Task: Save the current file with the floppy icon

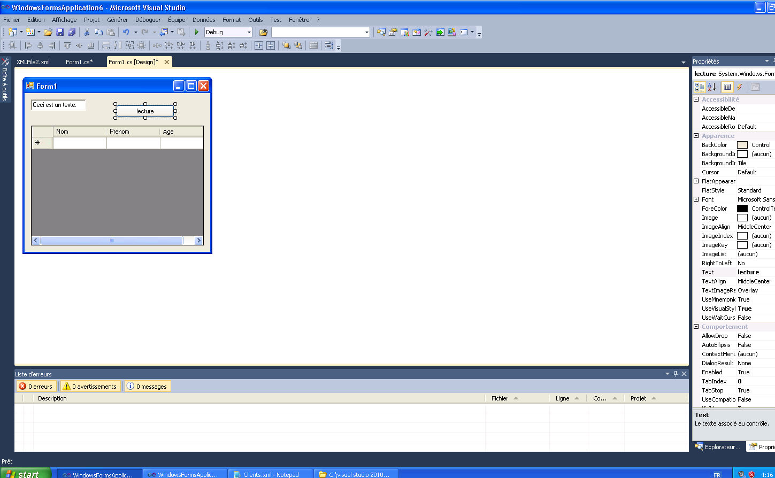Action: (60, 32)
